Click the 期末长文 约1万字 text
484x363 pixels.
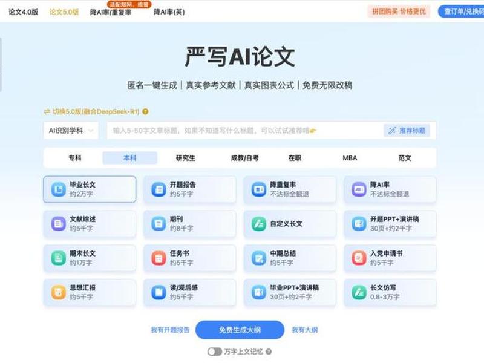[x=81, y=263]
